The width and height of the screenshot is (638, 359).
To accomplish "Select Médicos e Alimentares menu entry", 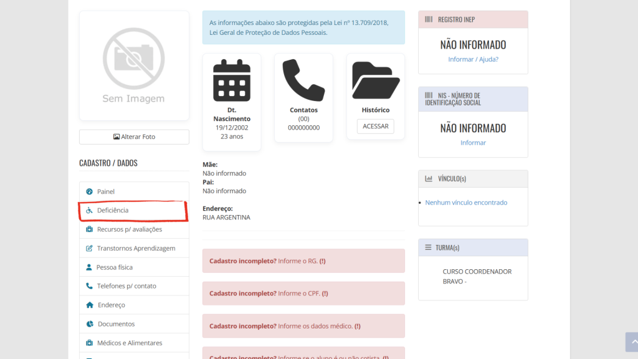I will [x=130, y=343].
